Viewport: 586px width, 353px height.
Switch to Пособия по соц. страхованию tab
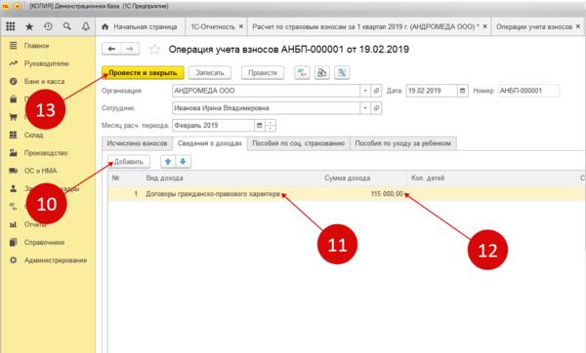[x=298, y=143]
